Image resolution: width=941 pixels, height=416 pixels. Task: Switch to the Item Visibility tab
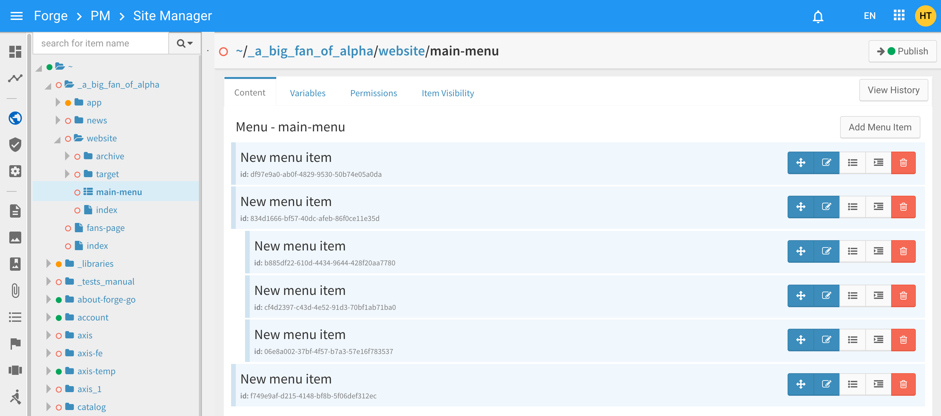click(x=448, y=93)
